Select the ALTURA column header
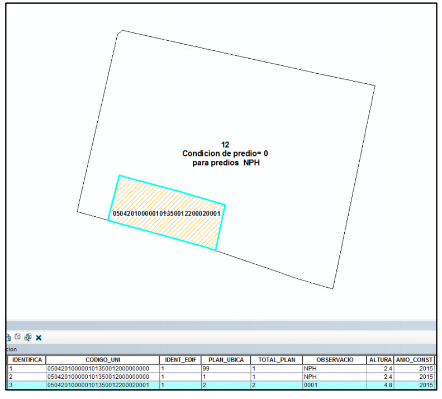The height and width of the screenshot is (399, 442). (x=381, y=360)
